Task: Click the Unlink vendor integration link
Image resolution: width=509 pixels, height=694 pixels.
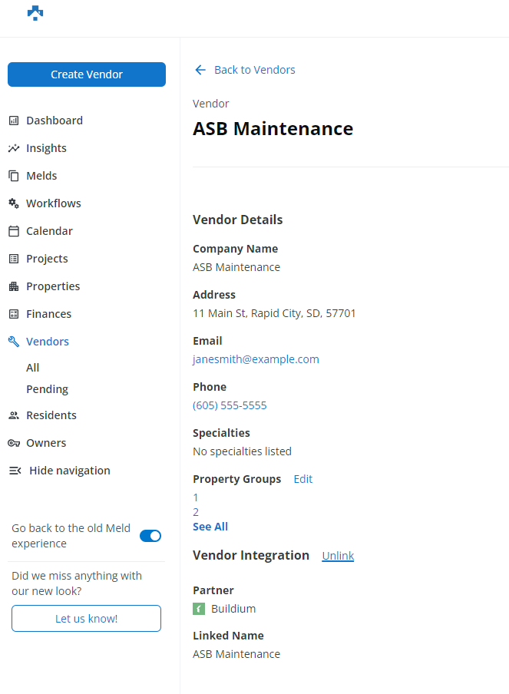Action: 338,556
